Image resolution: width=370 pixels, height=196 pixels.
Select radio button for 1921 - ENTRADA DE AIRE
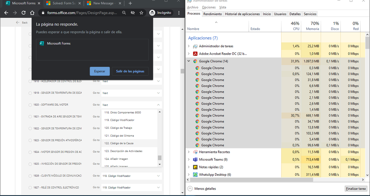[30, 117]
